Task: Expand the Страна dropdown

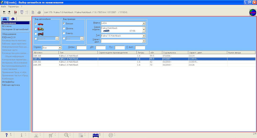Action: pyautogui.click(x=60, y=48)
